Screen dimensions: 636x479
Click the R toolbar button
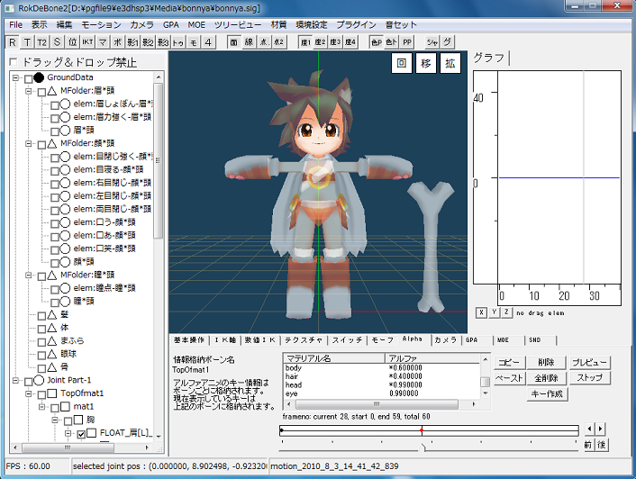13,42
